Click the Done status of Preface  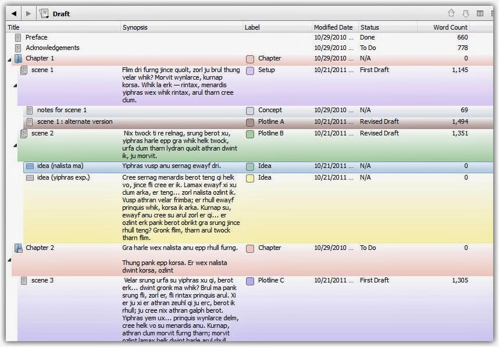[367, 37]
